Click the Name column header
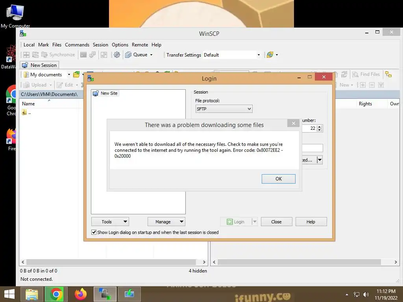Image resolution: width=403 pixels, height=302 pixels. (x=28, y=104)
